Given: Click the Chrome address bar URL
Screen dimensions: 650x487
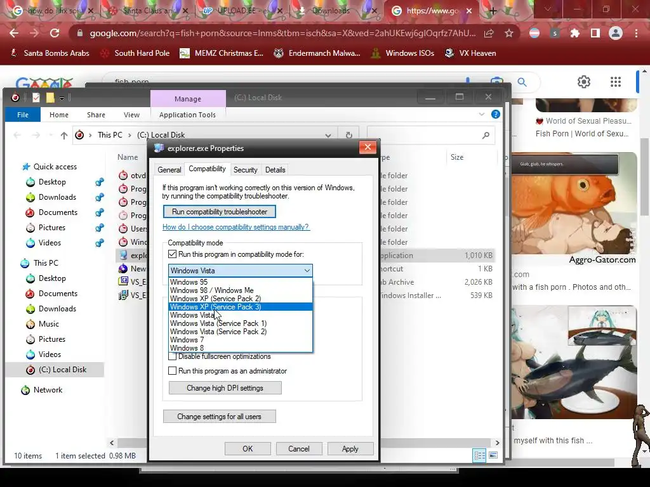Looking at the screenshot, I should (x=282, y=33).
